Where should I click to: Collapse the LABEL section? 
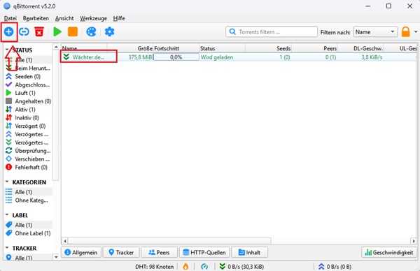click(x=7, y=215)
